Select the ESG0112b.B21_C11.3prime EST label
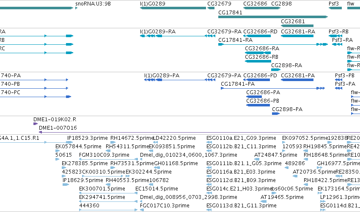Viewport: 360px width, 212px height. pos(241,147)
